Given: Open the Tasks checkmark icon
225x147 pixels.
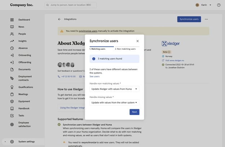Looking at the screenshot, I should pyautogui.click(x=12, y=116).
